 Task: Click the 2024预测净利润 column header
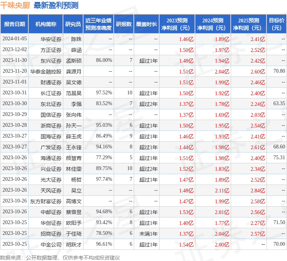213,24
